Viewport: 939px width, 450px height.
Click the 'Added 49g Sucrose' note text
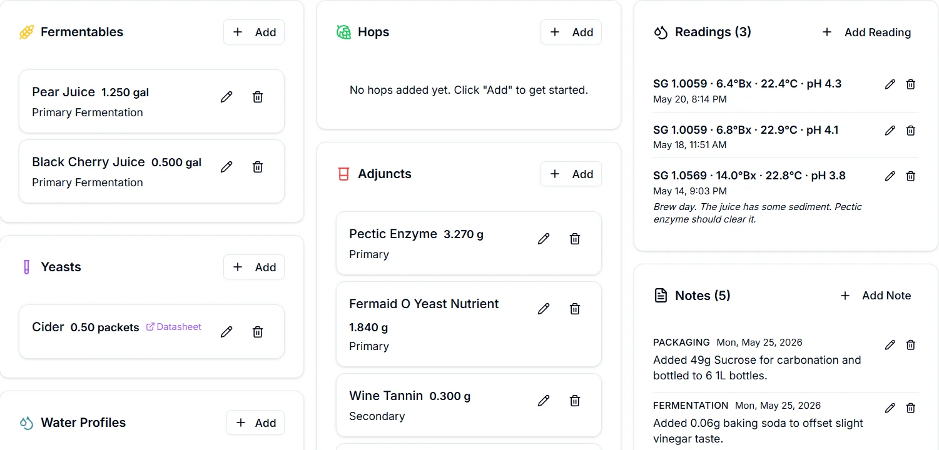pos(757,368)
